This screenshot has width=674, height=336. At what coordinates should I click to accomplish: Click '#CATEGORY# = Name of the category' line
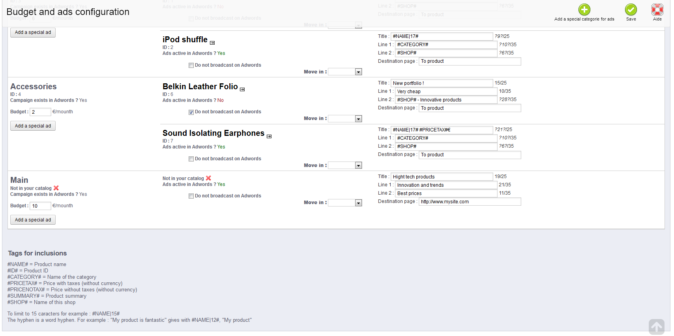point(52,277)
